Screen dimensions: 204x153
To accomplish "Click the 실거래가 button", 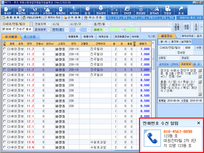I will tap(186, 41).
